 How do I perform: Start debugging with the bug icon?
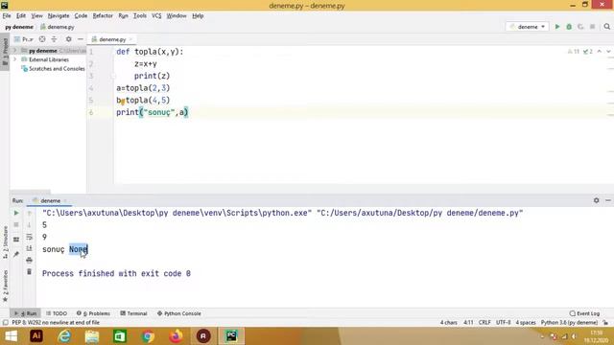click(x=569, y=27)
